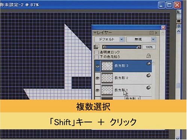Hide the 長方形 3 layer with eye icon
The width and height of the screenshot is (187, 140).
click(98, 66)
